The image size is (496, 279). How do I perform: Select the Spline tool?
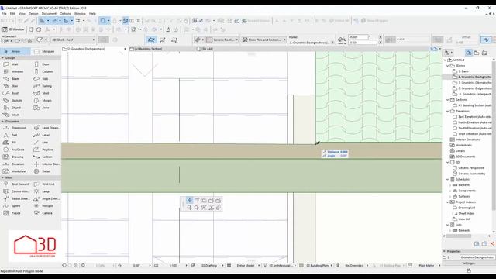(x=15, y=206)
